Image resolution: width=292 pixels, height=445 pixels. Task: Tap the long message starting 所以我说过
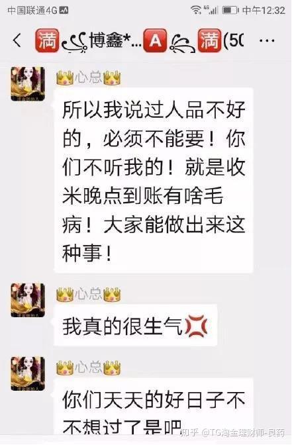click(153, 181)
